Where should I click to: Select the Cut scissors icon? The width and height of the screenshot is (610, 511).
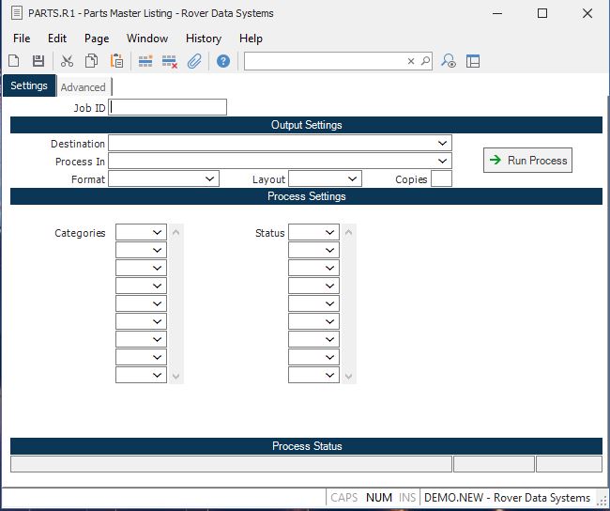[67, 61]
